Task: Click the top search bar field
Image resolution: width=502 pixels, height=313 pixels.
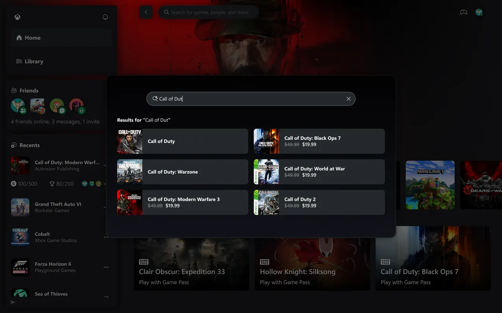Action: 209,12
